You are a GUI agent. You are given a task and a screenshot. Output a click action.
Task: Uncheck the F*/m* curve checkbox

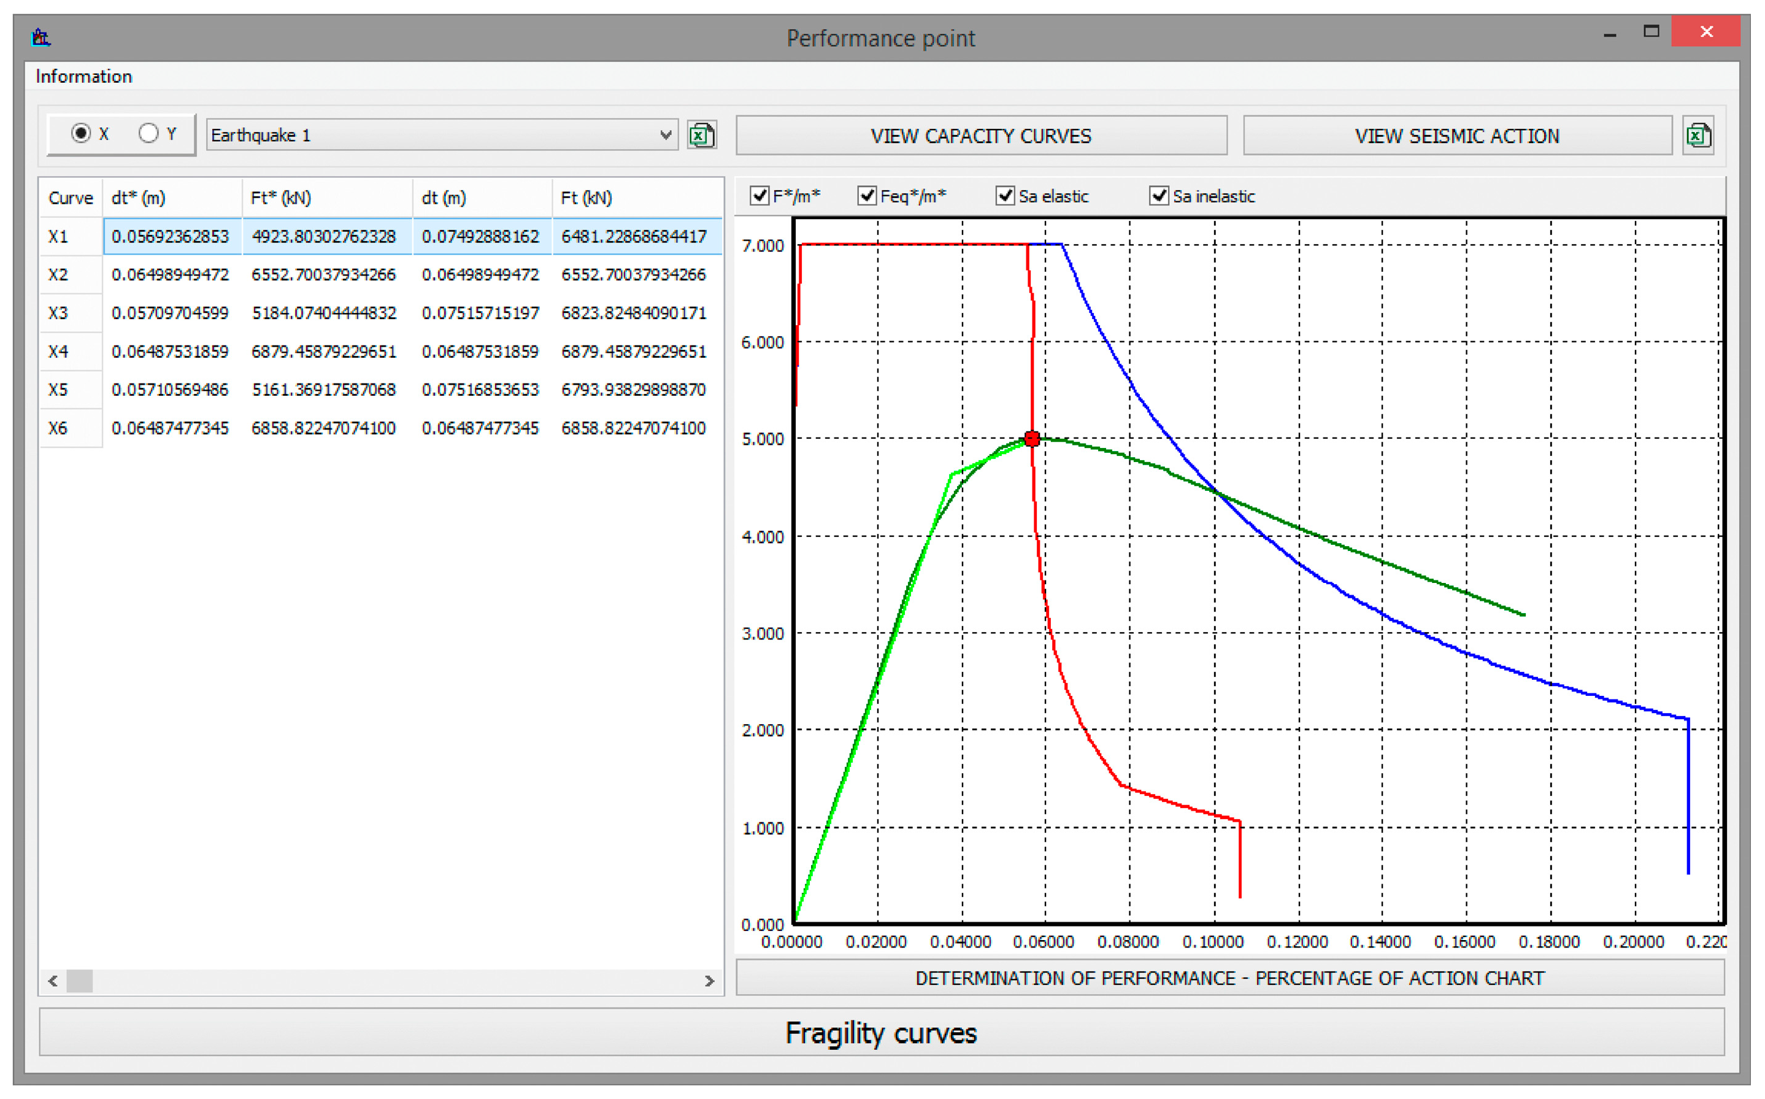(759, 196)
